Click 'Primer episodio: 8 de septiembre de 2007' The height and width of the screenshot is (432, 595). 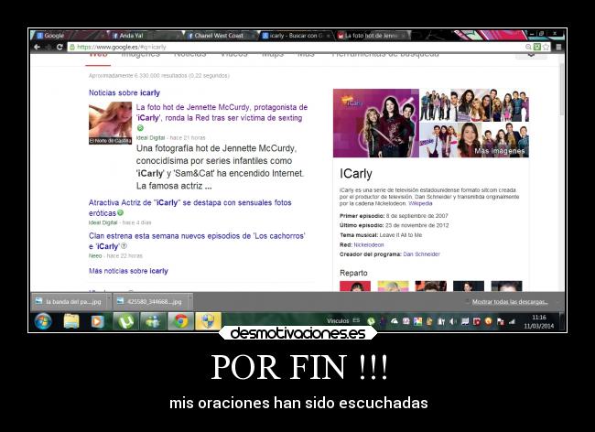pyautogui.click(x=394, y=216)
